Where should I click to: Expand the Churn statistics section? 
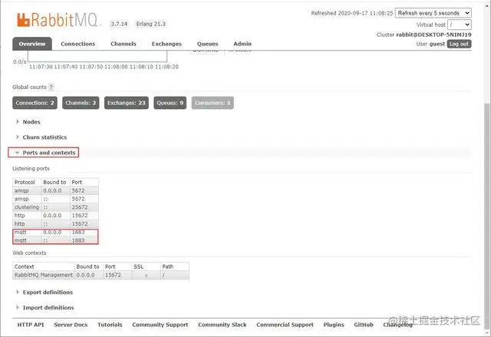tap(44, 137)
